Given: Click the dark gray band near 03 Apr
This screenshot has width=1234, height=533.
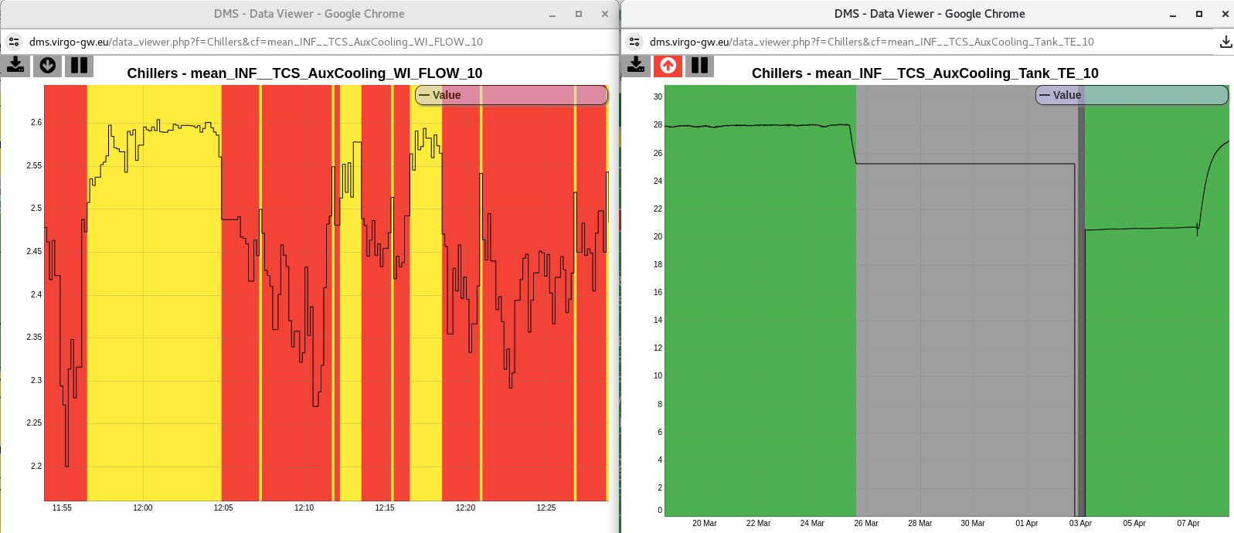Looking at the screenshot, I should (1082, 309).
